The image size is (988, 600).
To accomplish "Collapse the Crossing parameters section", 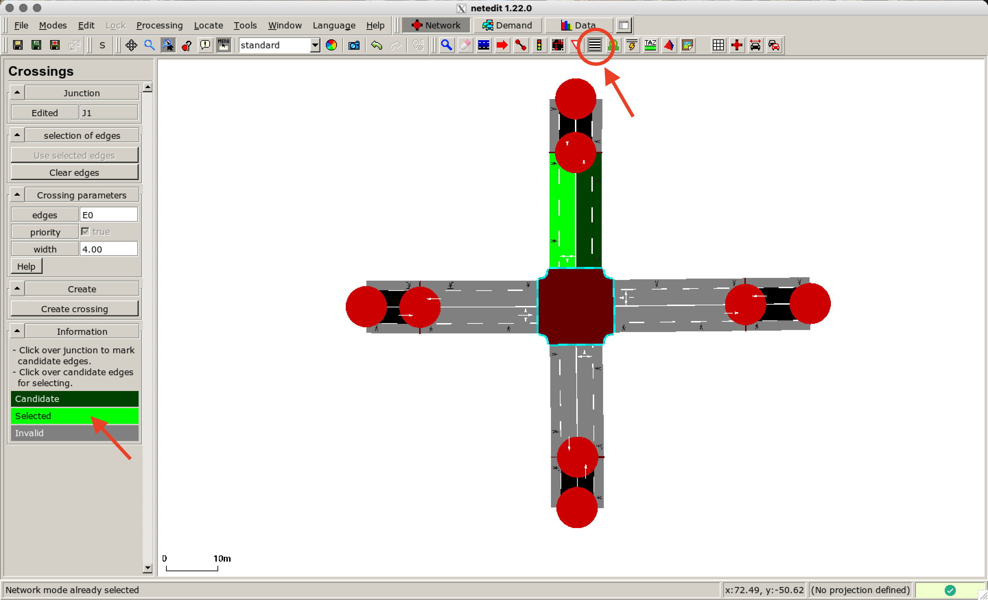I will 16,195.
